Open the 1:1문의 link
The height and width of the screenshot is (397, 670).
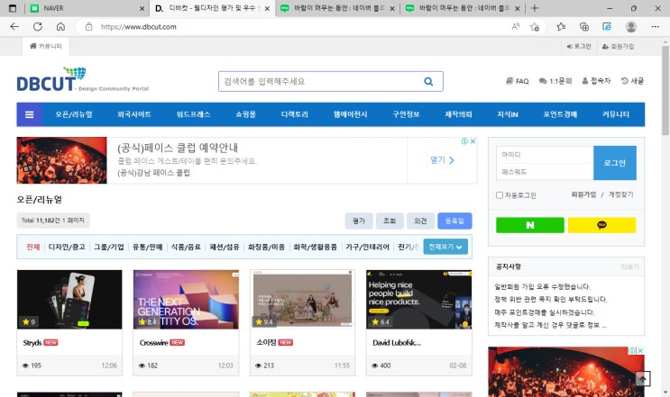[555, 81]
